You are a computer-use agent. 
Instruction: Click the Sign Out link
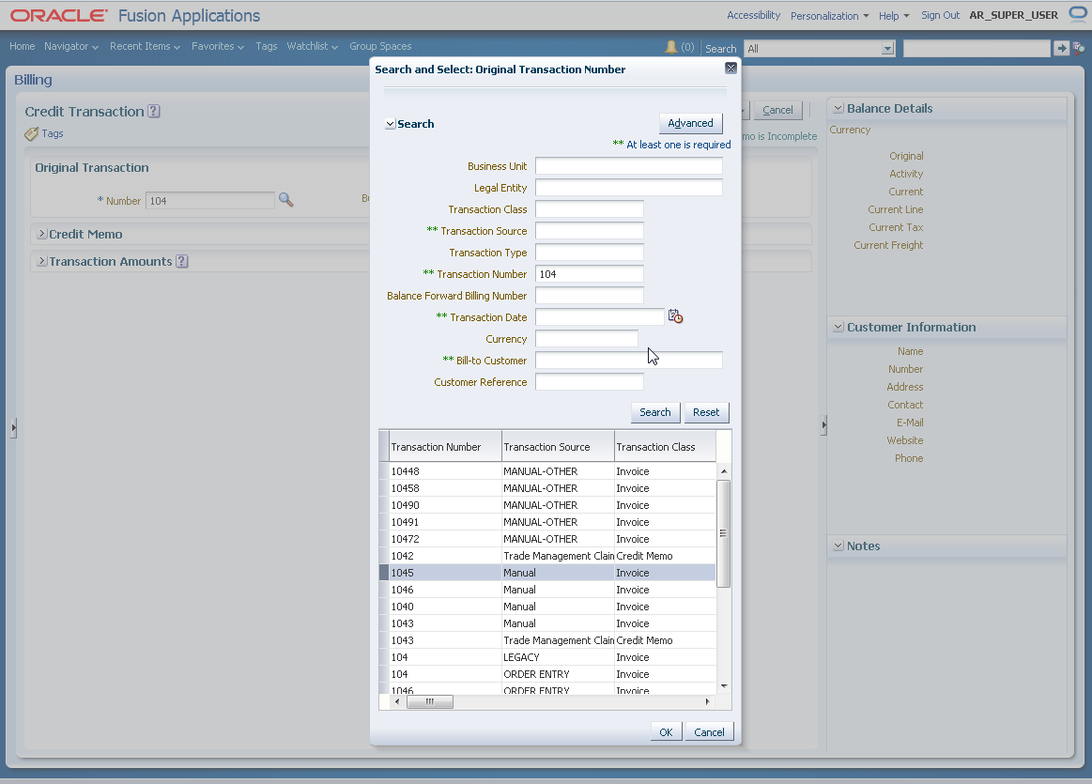point(940,15)
